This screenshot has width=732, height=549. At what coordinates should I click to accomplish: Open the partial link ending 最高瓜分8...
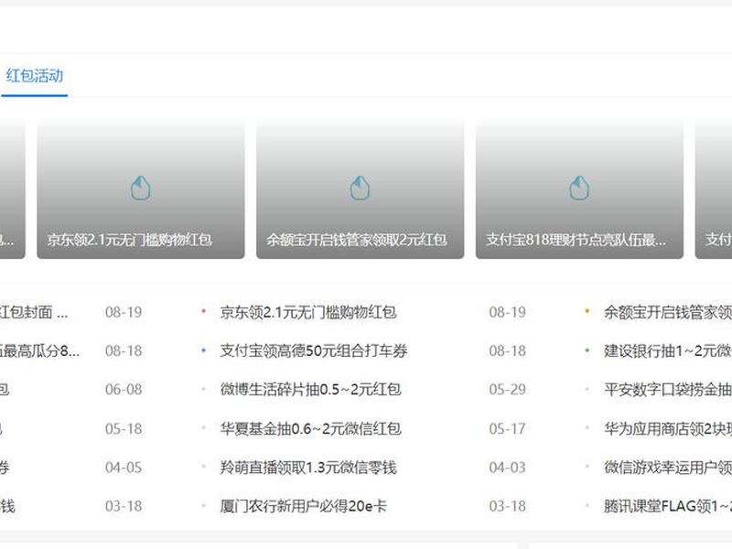[x=39, y=350]
